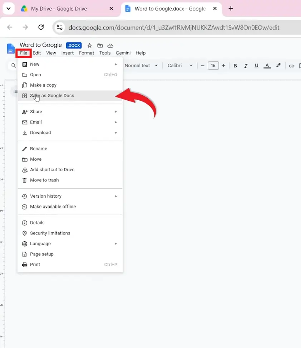The image size is (301, 348).
Task: Close the Word to Google.docx tab
Action: (x=215, y=9)
